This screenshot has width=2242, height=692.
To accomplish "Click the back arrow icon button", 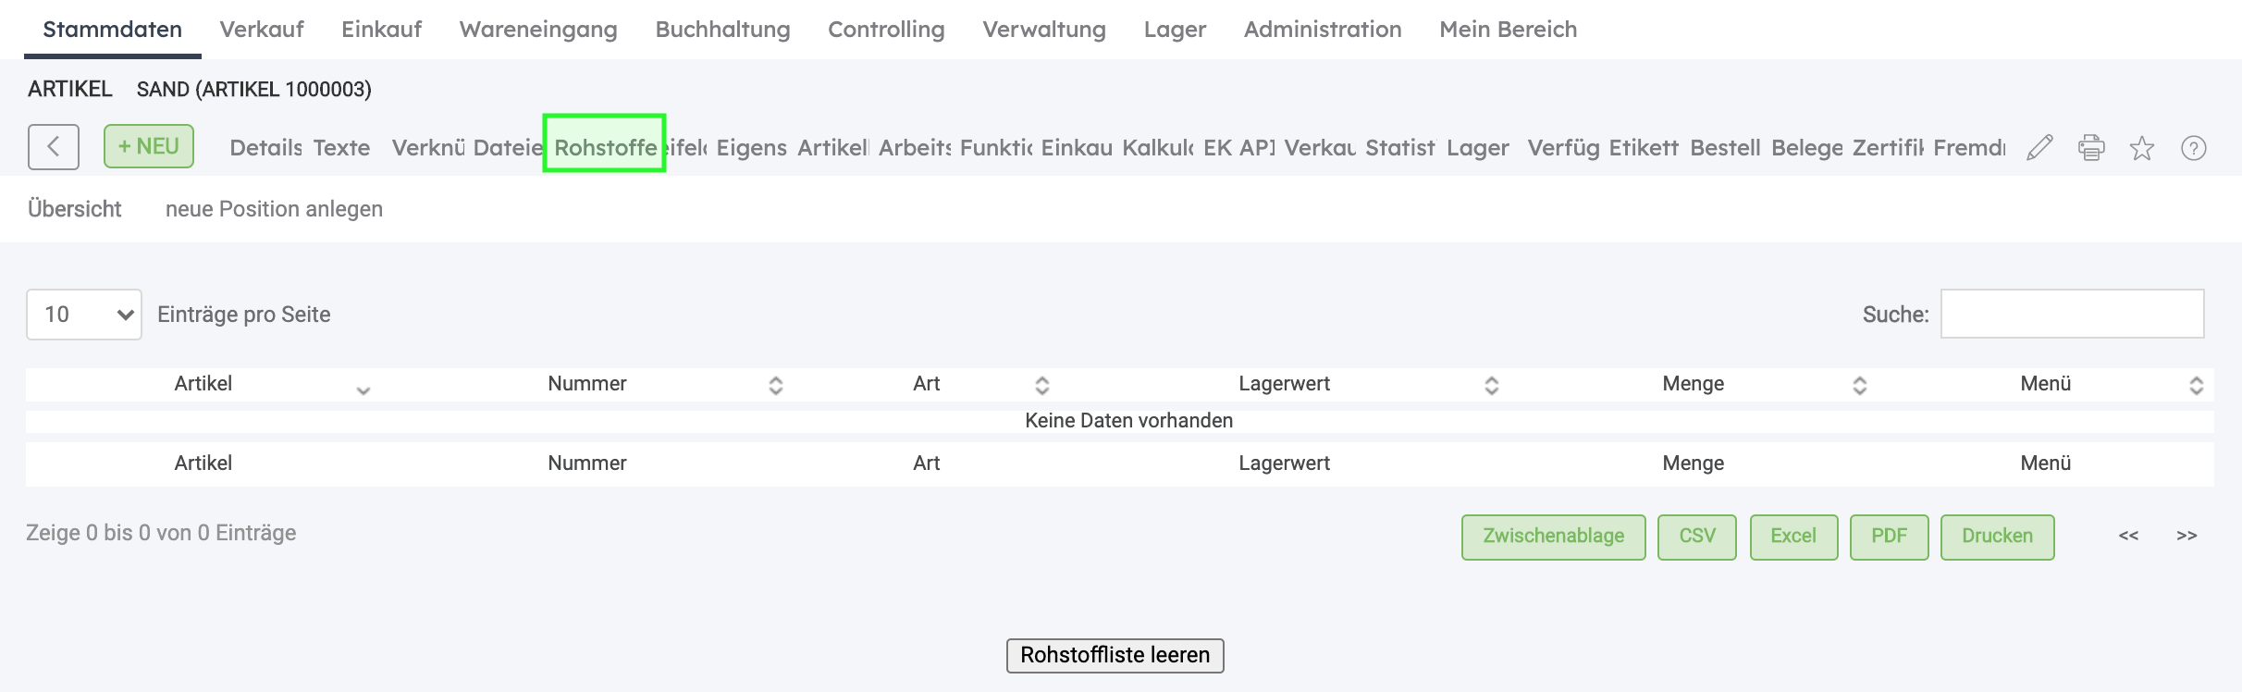I will [54, 147].
